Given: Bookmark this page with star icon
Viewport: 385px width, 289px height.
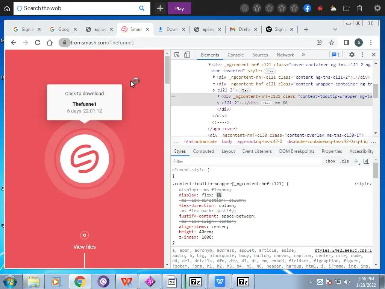Looking at the screenshot, I should pos(332,43).
